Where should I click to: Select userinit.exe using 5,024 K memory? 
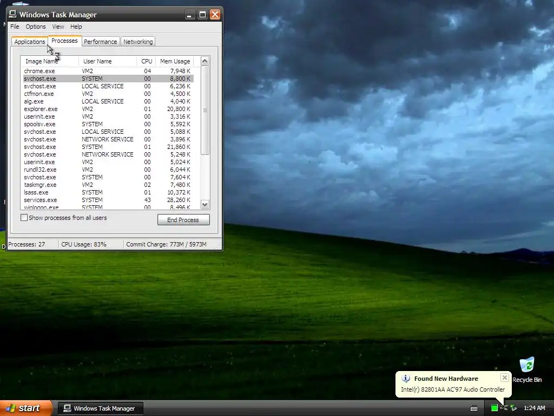[108, 162]
